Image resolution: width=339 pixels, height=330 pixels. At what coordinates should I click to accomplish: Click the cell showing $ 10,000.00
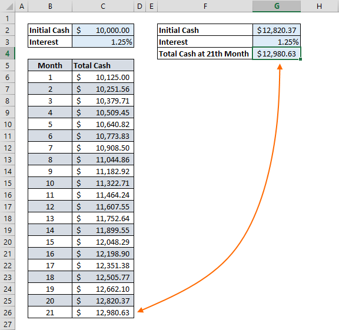click(x=103, y=30)
